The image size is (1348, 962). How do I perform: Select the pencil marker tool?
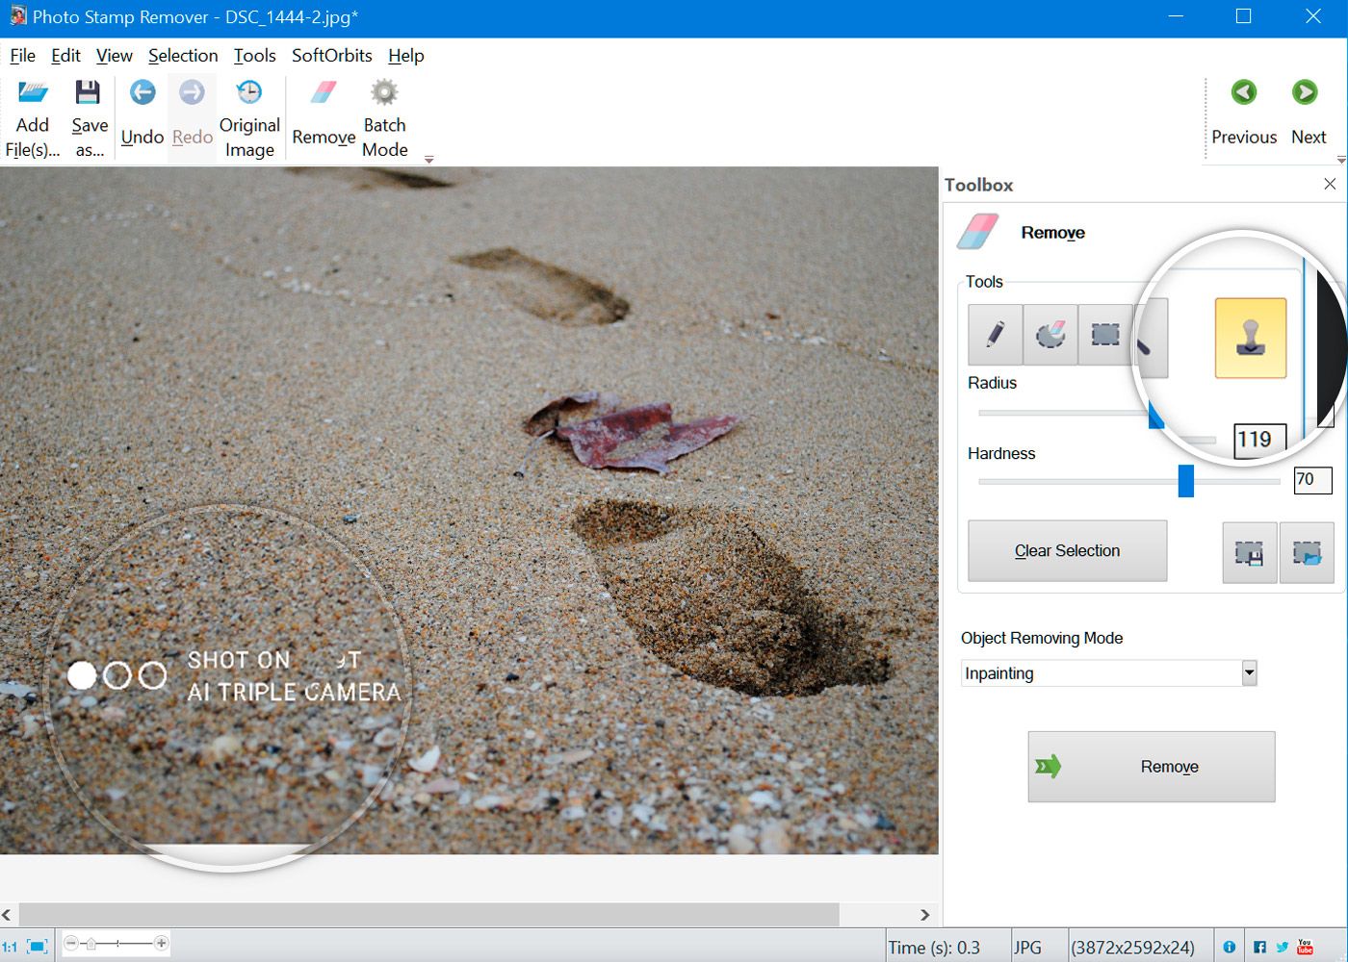[995, 334]
